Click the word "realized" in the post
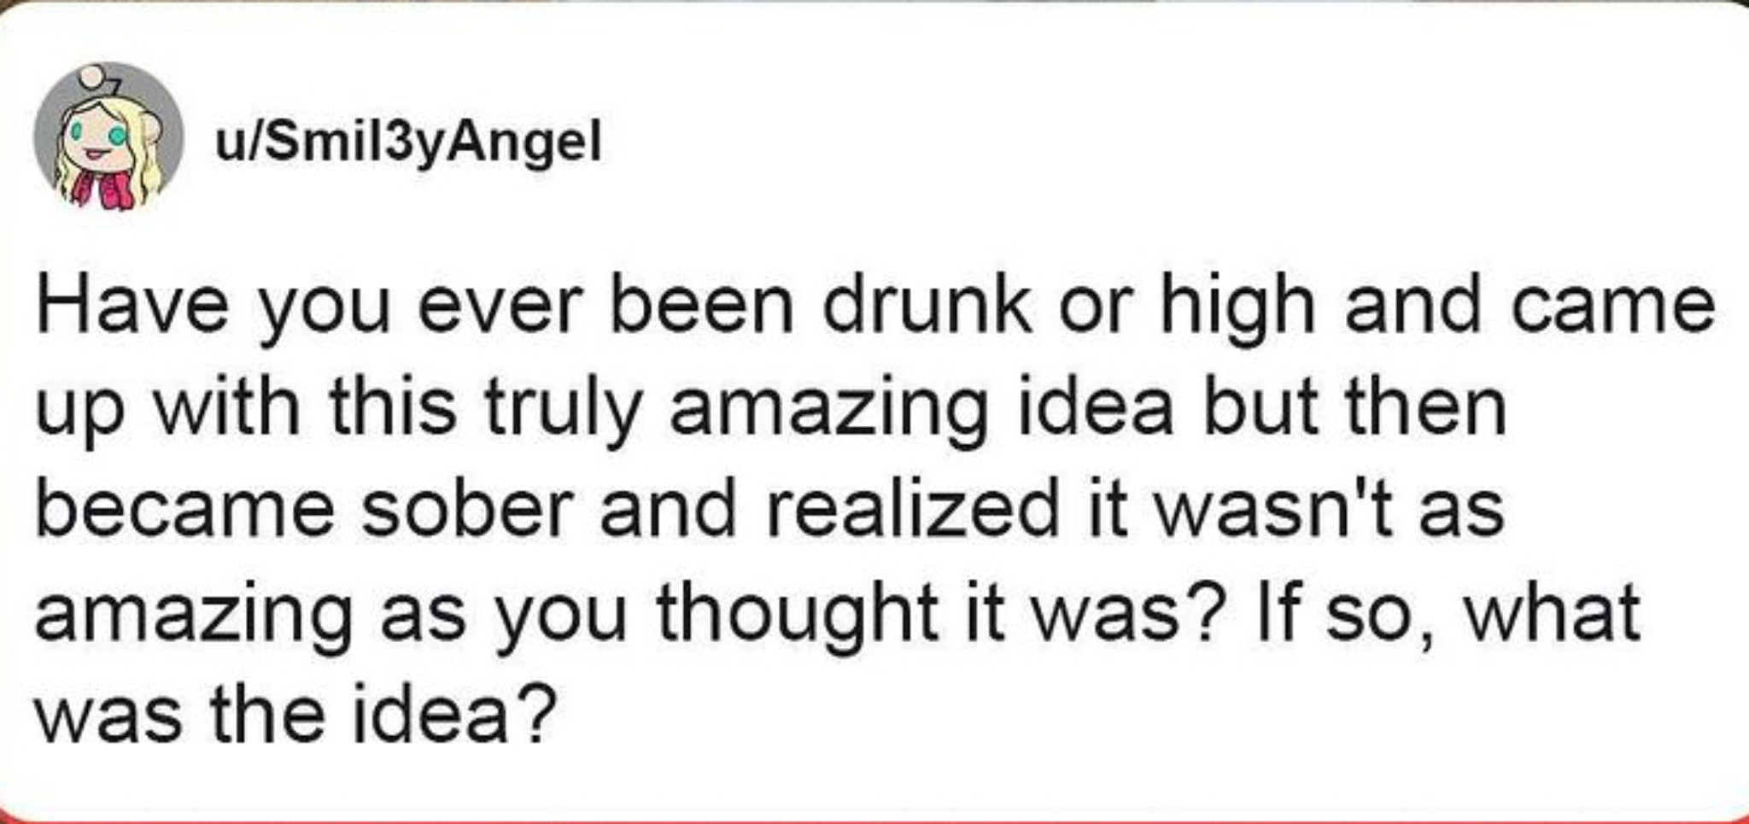This screenshot has width=1749, height=824. tap(912, 510)
